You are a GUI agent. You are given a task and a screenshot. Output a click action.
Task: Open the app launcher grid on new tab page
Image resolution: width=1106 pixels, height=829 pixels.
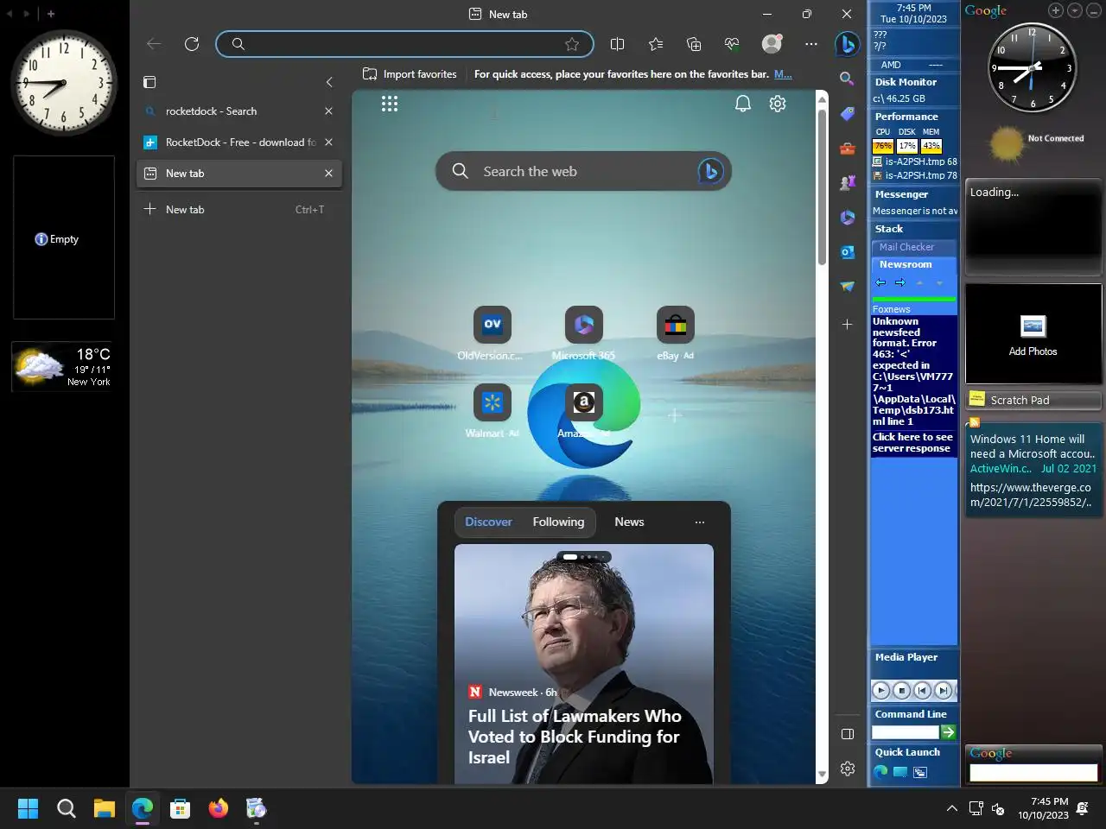[x=390, y=104]
